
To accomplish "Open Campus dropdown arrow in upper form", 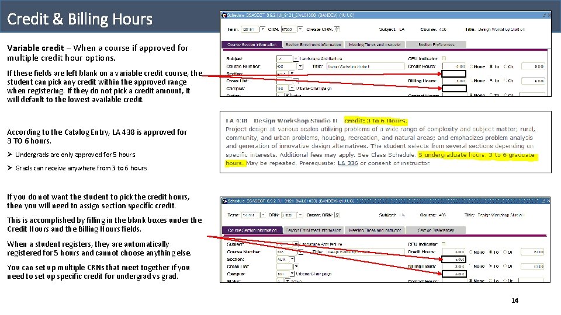I will [x=292, y=88].
